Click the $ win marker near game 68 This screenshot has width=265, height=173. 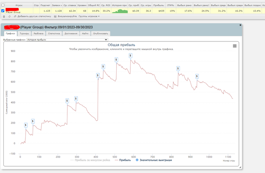33,121
